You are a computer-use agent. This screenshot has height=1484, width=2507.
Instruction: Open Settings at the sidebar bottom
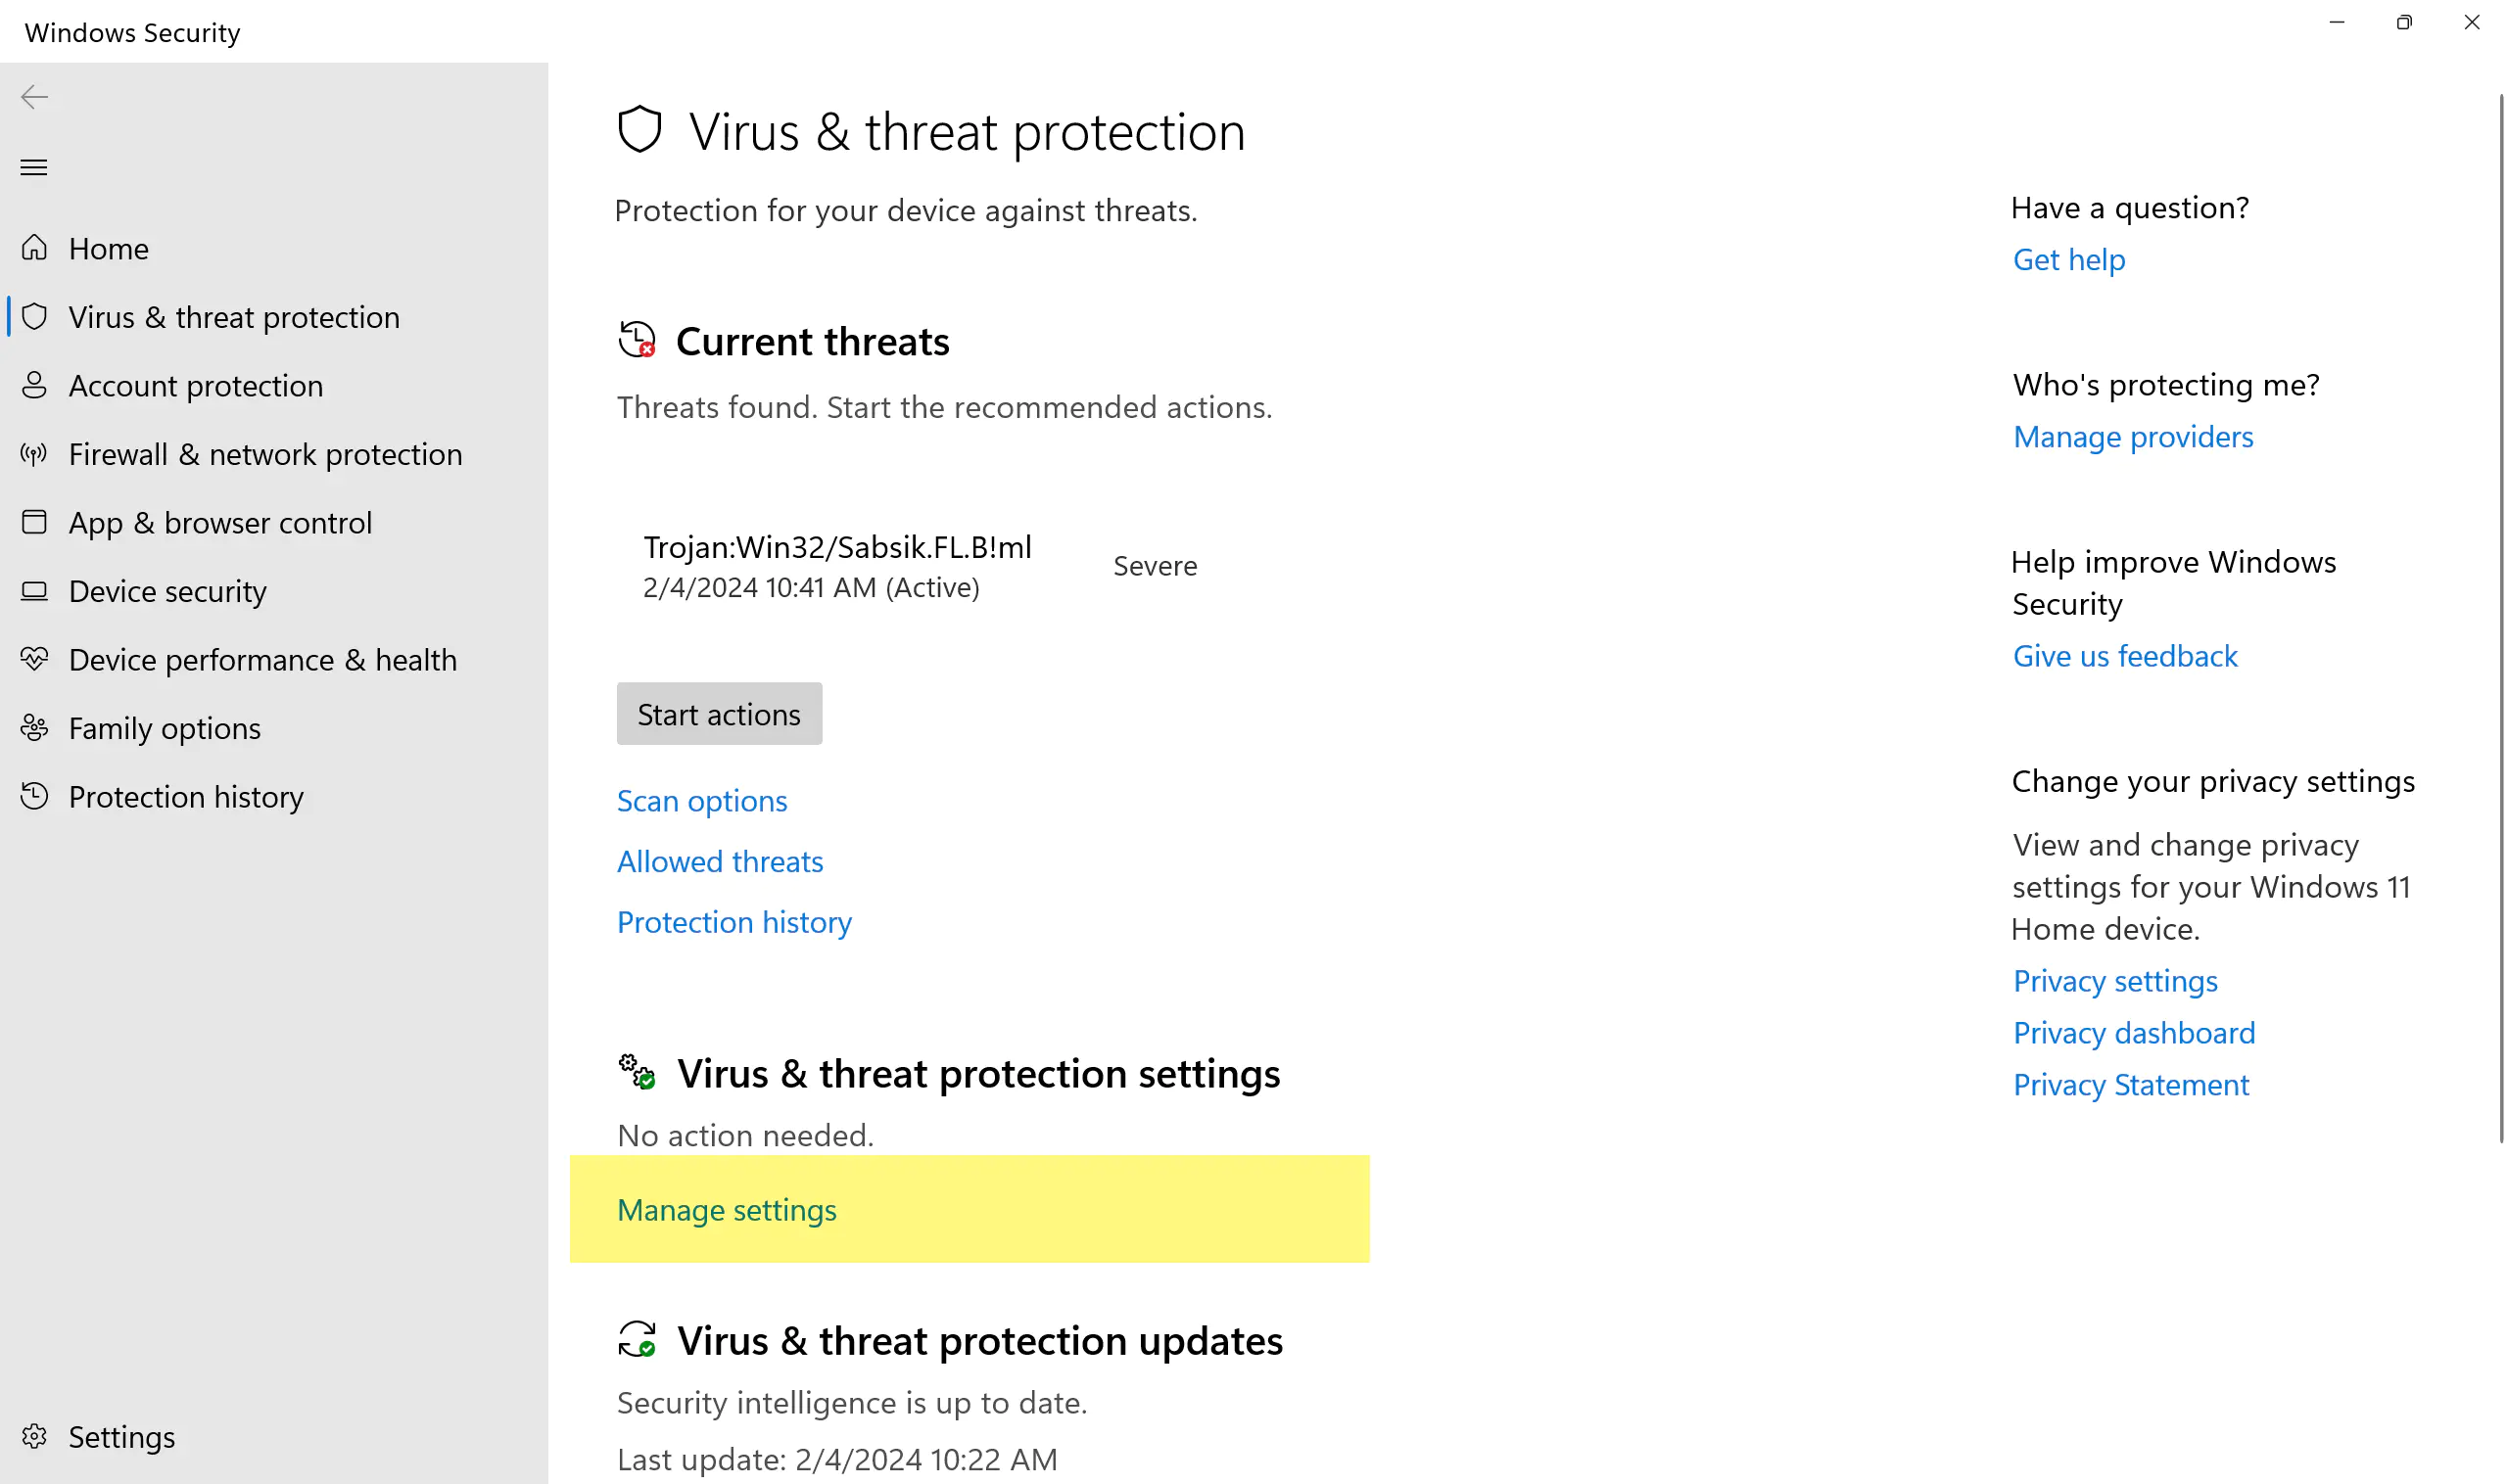click(x=120, y=1437)
